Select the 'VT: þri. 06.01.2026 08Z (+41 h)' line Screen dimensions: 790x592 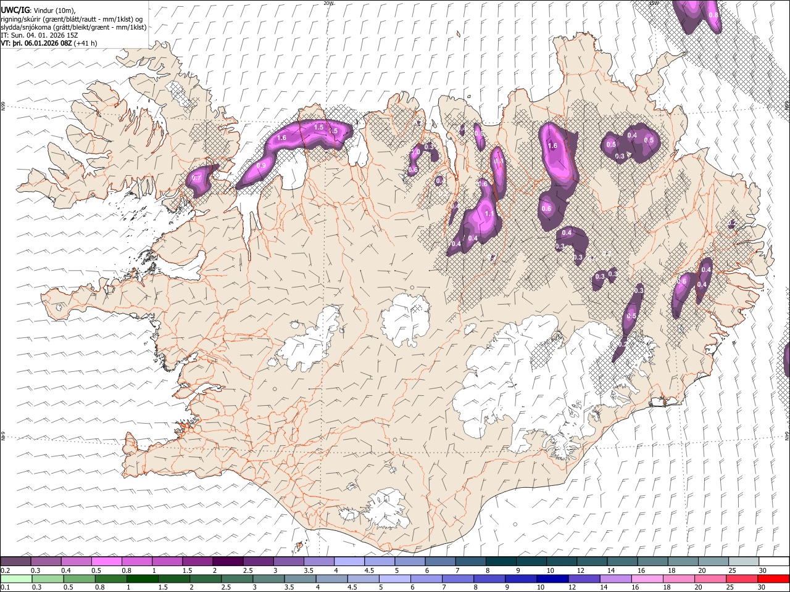49,43
